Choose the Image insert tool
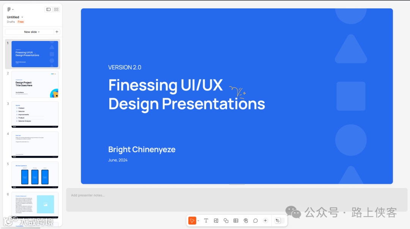Image resolution: width=410 pixels, height=229 pixels. (216, 221)
